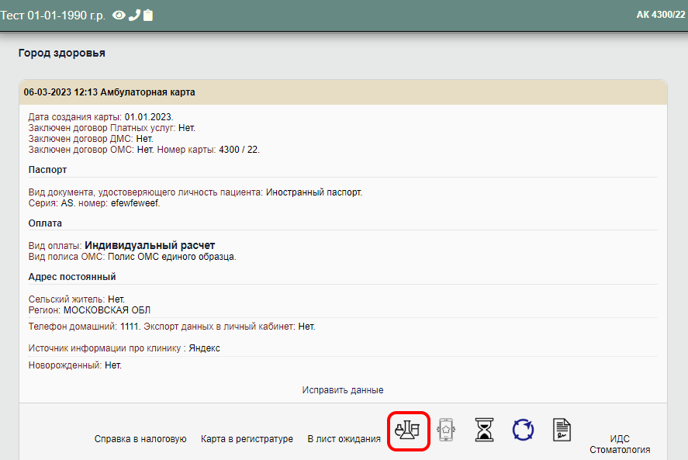Click the clipboard icon in header
Screen dimensions: 688x460
148,15
